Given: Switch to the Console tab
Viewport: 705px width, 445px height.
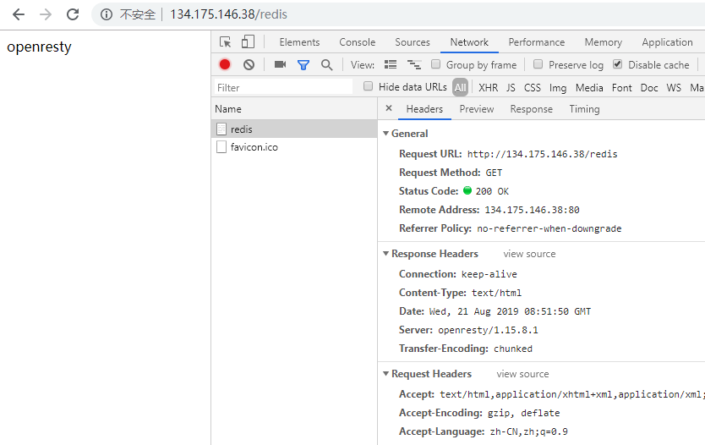Looking at the screenshot, I should 357,42.
